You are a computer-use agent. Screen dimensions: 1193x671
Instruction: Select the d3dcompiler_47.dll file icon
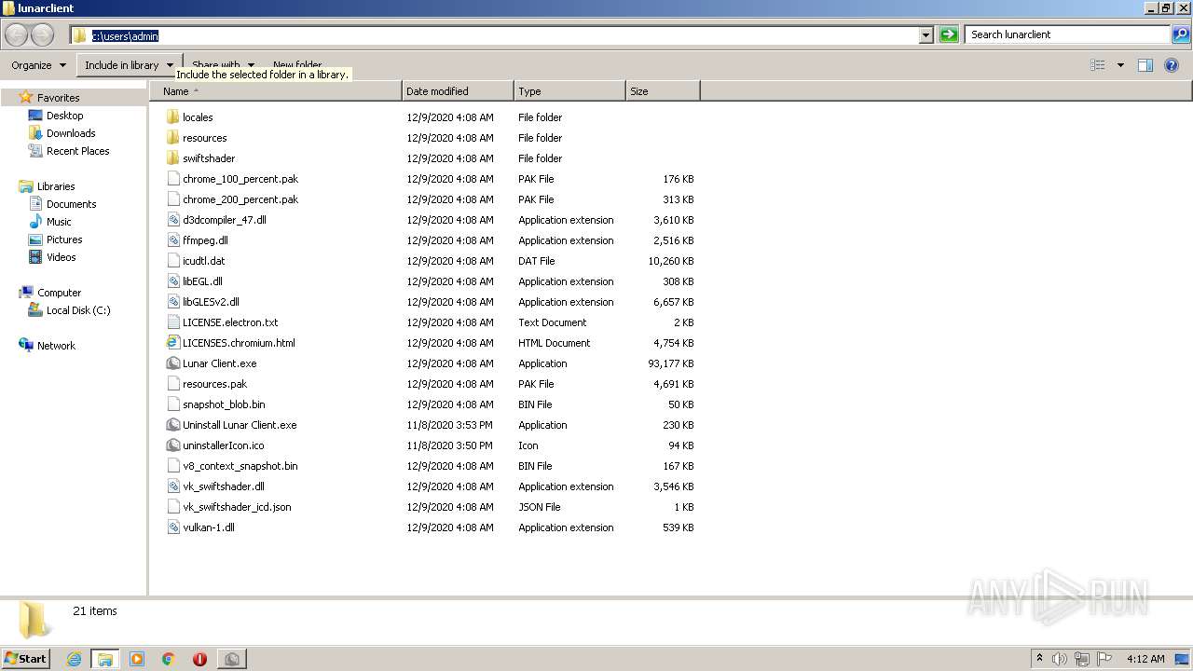coord(172,220)
